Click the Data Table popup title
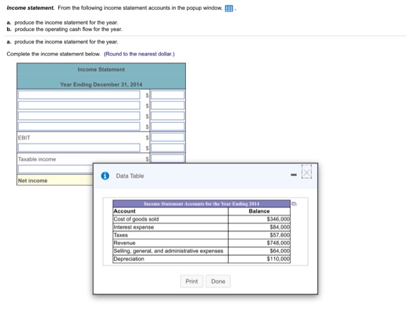 [x=130, y=176]
